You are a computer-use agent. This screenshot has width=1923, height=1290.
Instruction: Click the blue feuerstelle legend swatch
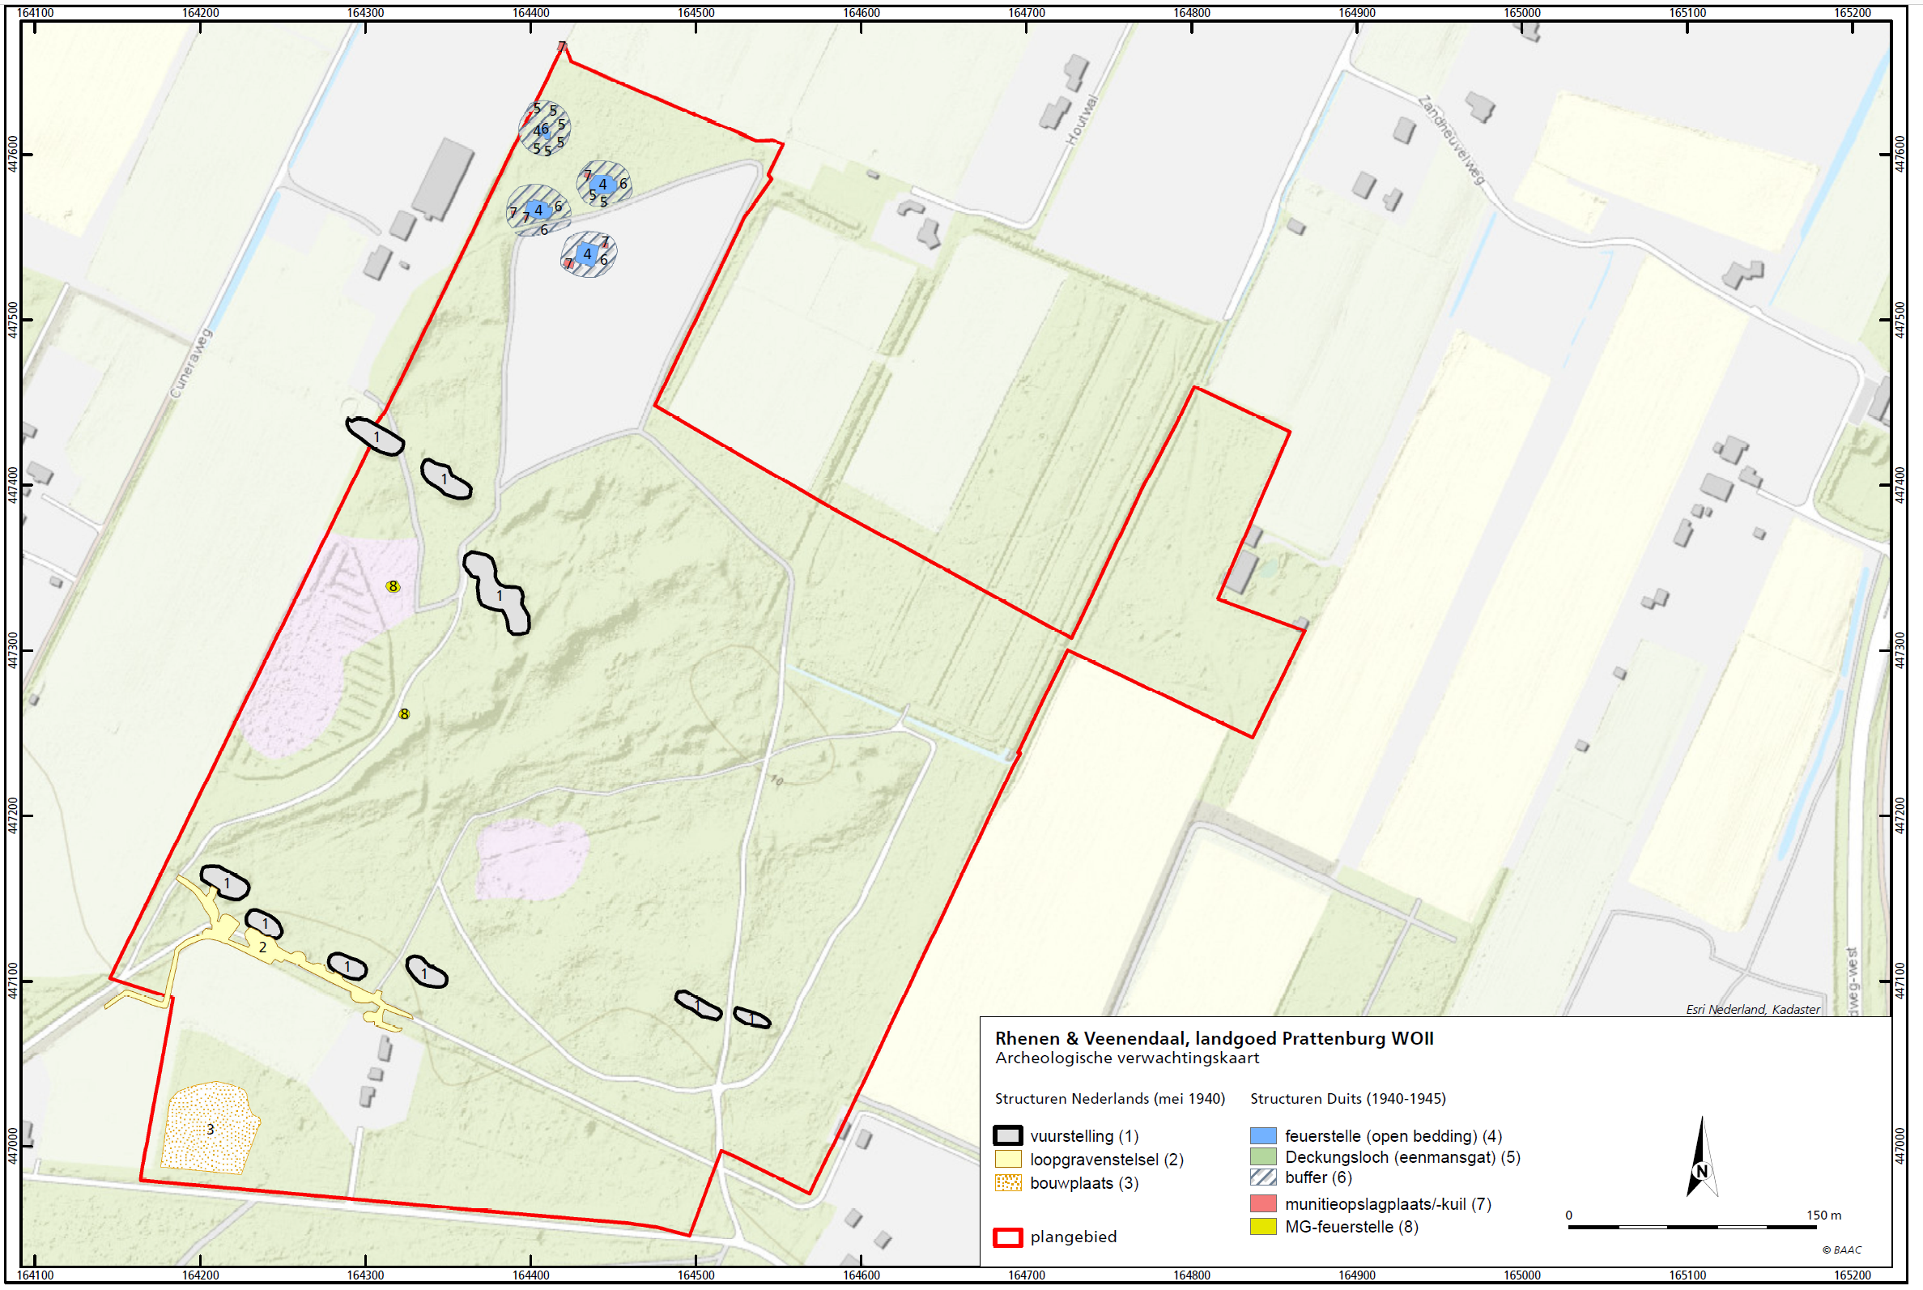pyautogui.click(x=1262, y=1136)
